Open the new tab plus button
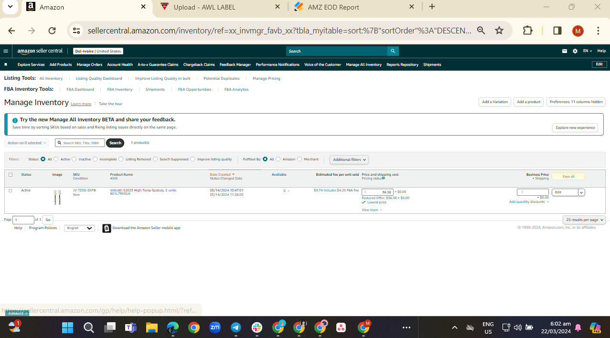The image size is (610, 338). click(432, 7)
